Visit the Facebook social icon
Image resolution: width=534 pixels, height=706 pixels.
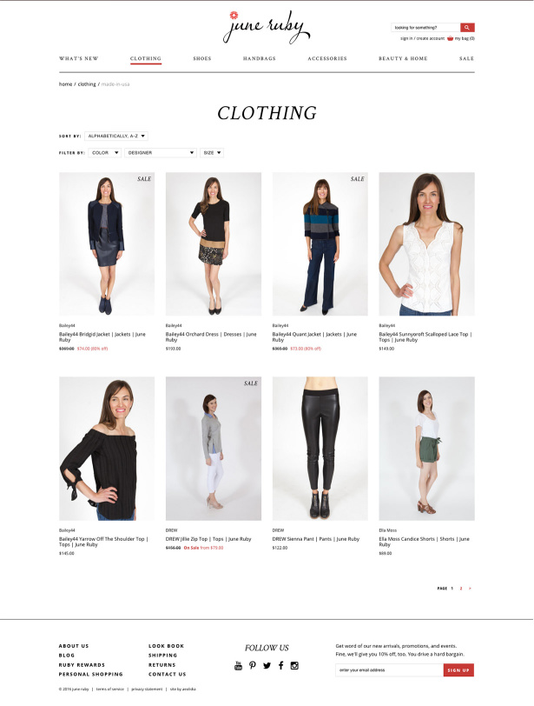pos(281,665)
